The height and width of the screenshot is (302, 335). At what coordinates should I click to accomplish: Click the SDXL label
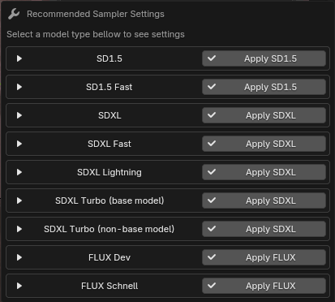(110, 115)
